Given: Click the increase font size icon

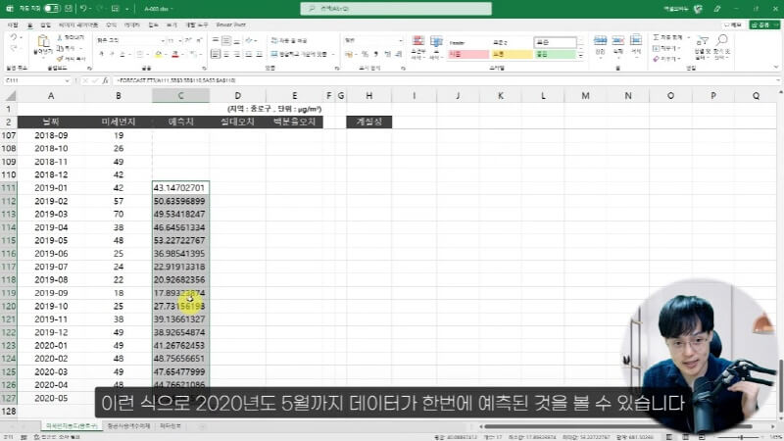Looking at the screenshot, I should coord(188,40).
